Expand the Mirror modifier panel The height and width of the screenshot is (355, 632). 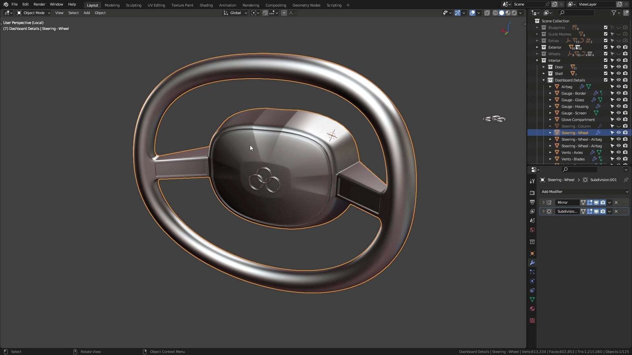(x=543, y=202)
